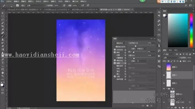The width and height of the screenshot is (195, 109).
Task: Select the Pen tool
Action: click(2, 59)
